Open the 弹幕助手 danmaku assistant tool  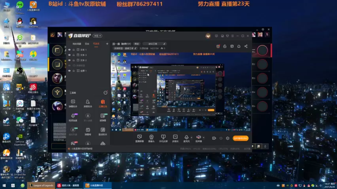coord(73,103)
